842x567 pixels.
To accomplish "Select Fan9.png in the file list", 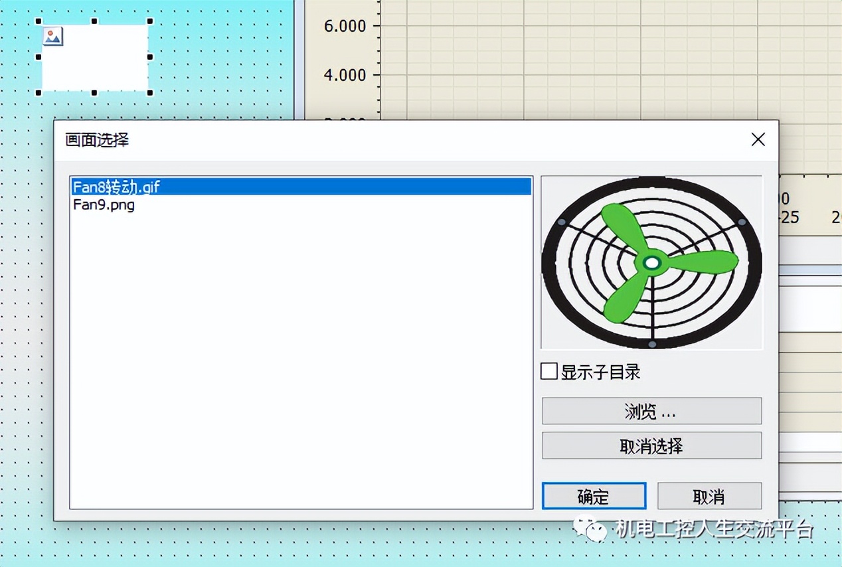I will tap(104, 204).
